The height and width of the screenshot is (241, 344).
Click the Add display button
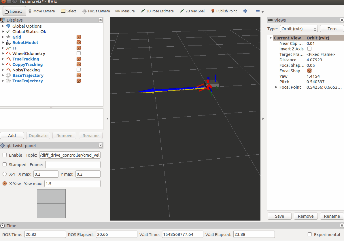click(12, 136)
